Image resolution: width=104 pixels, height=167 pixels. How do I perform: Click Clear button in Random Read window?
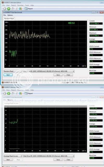[68, 75]
